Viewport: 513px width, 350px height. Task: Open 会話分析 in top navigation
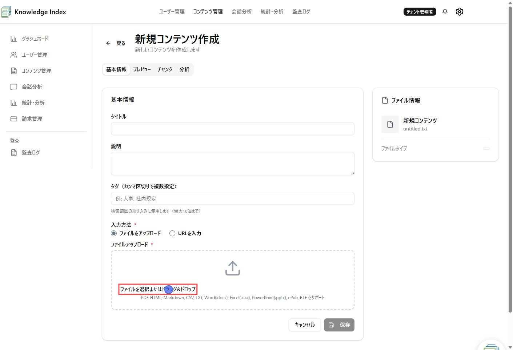pyautogui.click(x=242, y=12)
